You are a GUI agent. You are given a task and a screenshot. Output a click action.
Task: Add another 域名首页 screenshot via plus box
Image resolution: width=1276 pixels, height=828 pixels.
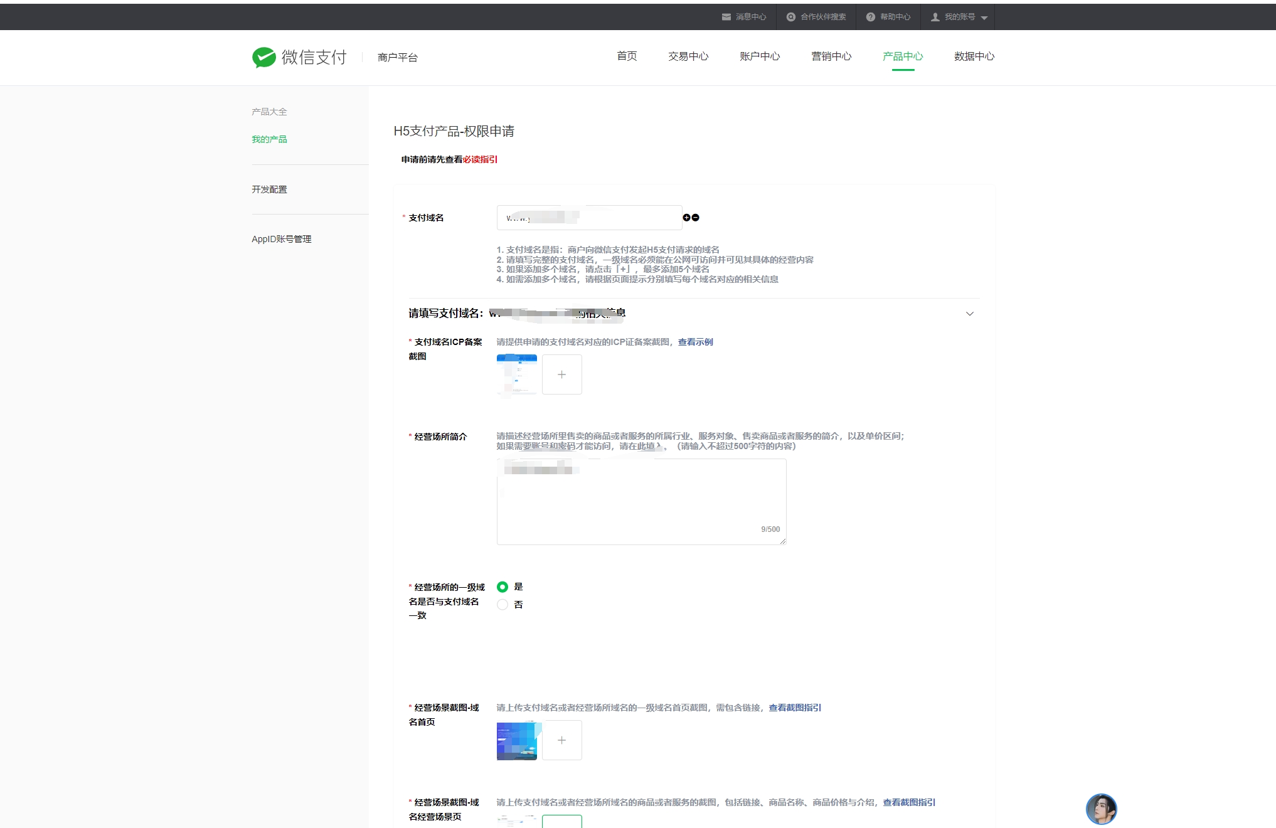(561, 740)
